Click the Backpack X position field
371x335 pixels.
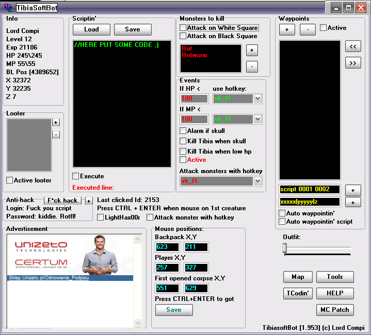coord(167,247)
